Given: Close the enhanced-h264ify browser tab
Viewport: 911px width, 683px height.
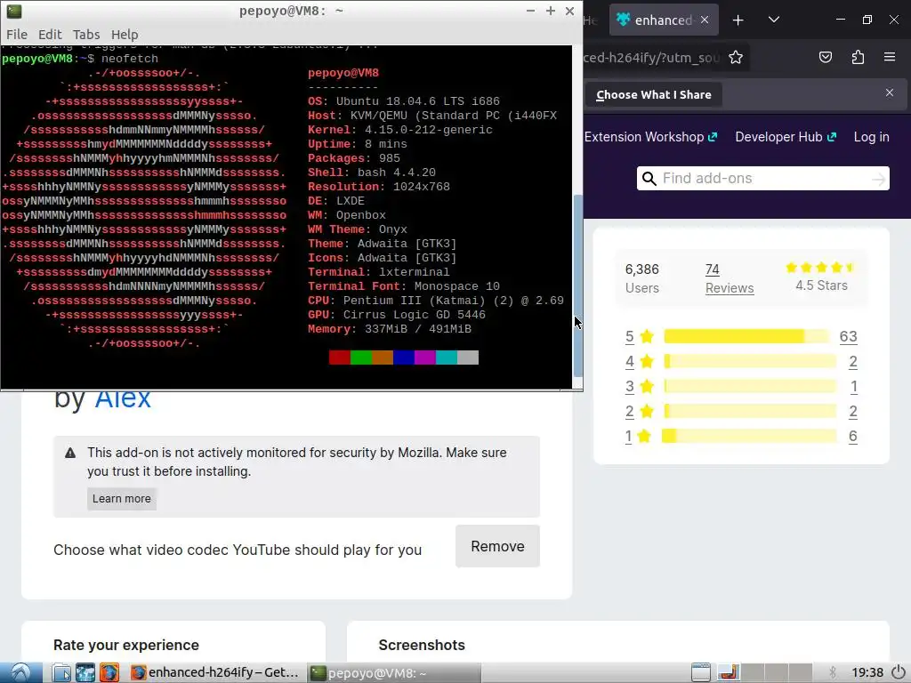Looking at the screenshot, I should tap(705, 20).
